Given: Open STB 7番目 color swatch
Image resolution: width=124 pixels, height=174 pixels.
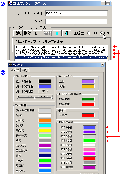Looking at the screenshot, I should (x=89, y=154).
